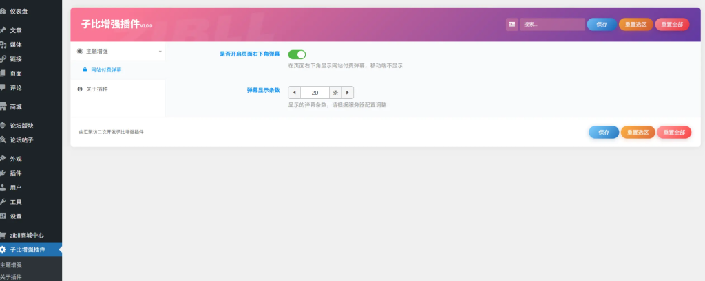Click the 子比增强插件 gear icon
This screenshot has height=281, width=705.
[3, 249]
